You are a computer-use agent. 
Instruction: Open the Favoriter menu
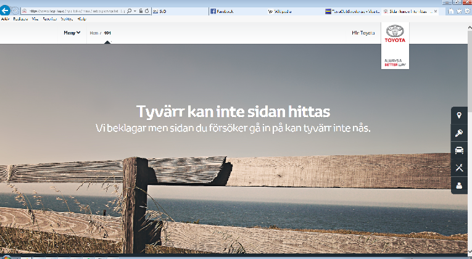[x=50, y=19]
